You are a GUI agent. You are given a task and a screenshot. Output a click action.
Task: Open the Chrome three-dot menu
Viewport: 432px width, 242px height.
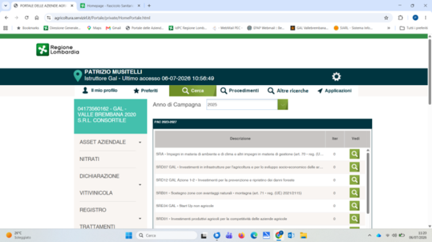426,18
